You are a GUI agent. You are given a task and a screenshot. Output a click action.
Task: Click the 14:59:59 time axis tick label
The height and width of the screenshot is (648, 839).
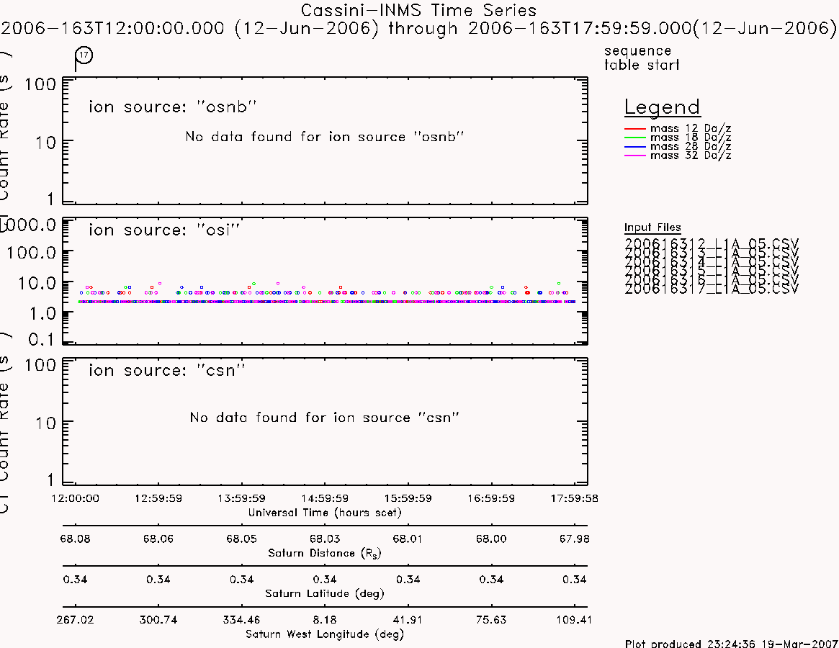coord(325,498)
